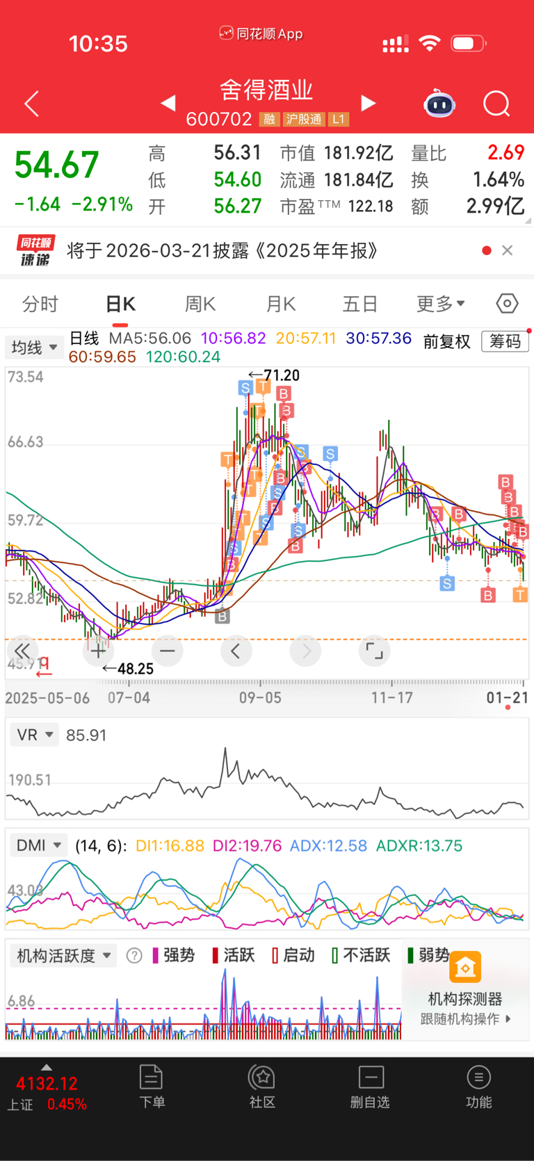The image size is (534, 1161).
Task: Open 跟随机构操作 link
Action: (465, 1019)
